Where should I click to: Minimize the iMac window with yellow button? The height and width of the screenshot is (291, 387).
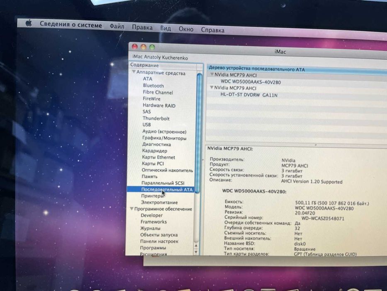tap(144, 47)
